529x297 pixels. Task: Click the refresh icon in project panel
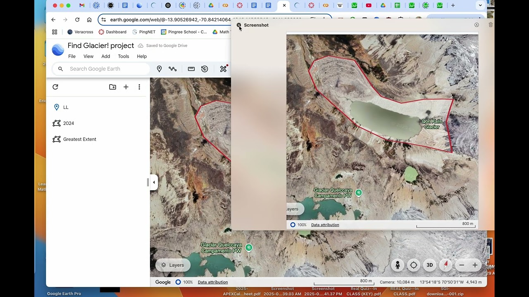55,87
